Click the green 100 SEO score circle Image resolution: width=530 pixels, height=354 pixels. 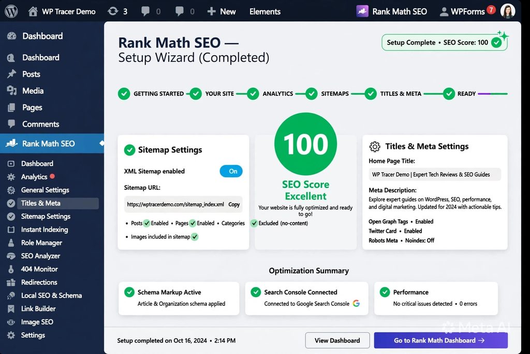click(305, 144)
